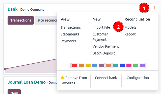Choose the pink color swatch
Screen dimensions: 161x94
pyautogui.click(x=129, y=65)
